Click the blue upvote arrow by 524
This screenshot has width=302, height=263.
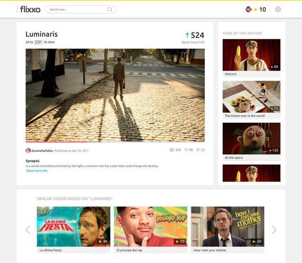187,35
